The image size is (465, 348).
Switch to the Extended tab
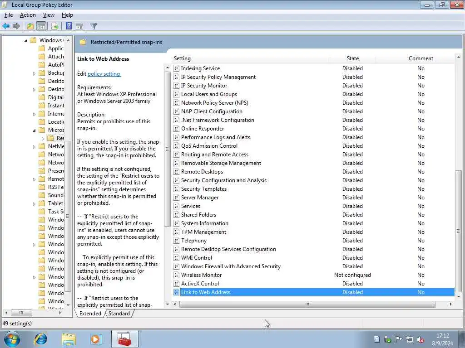(x=90, y=314)
